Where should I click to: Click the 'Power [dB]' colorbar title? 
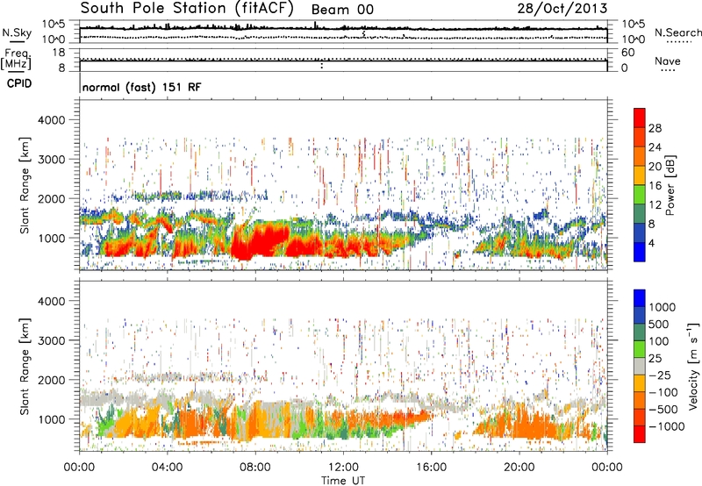click(x=670, y=185)
